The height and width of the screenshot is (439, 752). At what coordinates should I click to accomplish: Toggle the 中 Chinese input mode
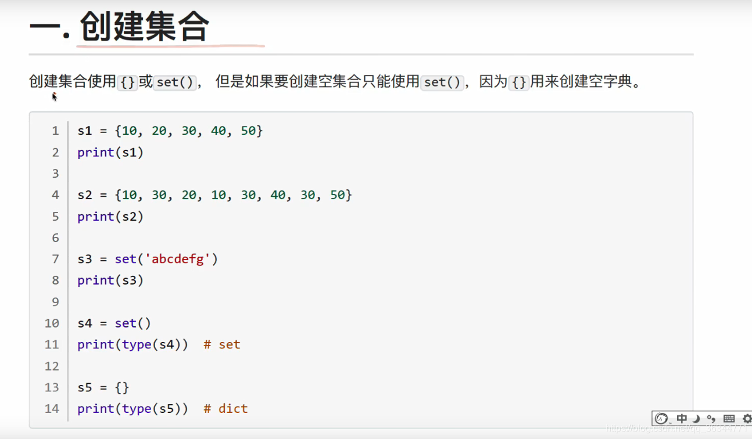point(682,419)
